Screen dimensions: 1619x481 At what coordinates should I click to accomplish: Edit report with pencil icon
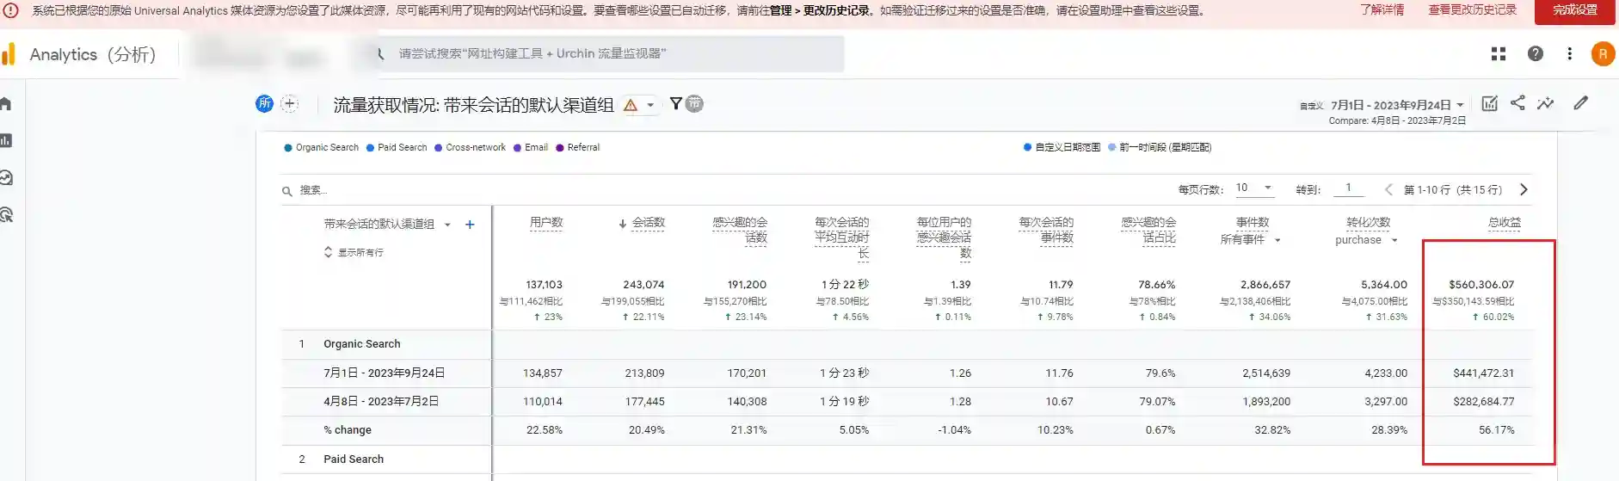coord(1581,103)
